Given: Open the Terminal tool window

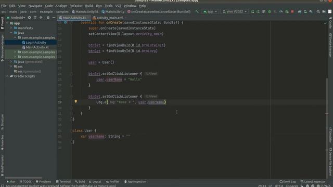Looking at the screenshot, I should [63, 182].
